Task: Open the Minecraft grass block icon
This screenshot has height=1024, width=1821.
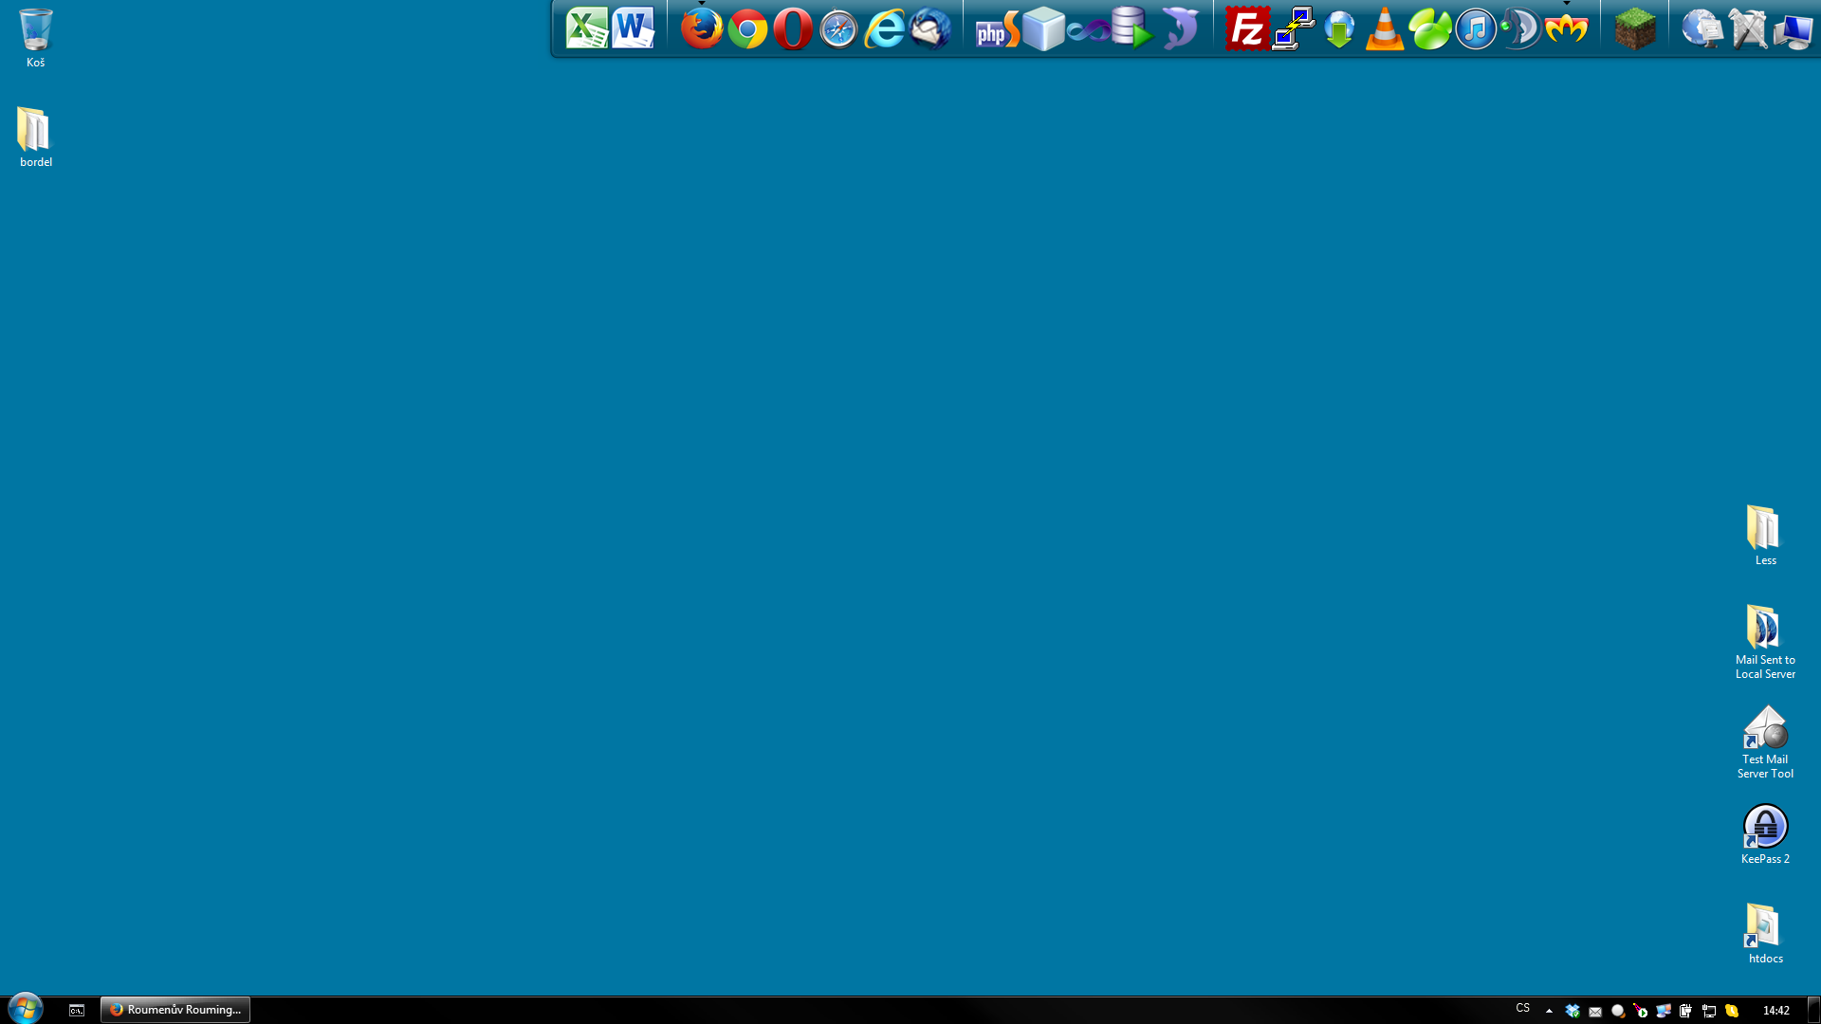Action: pyautogui.click(x=1635, y=28)
